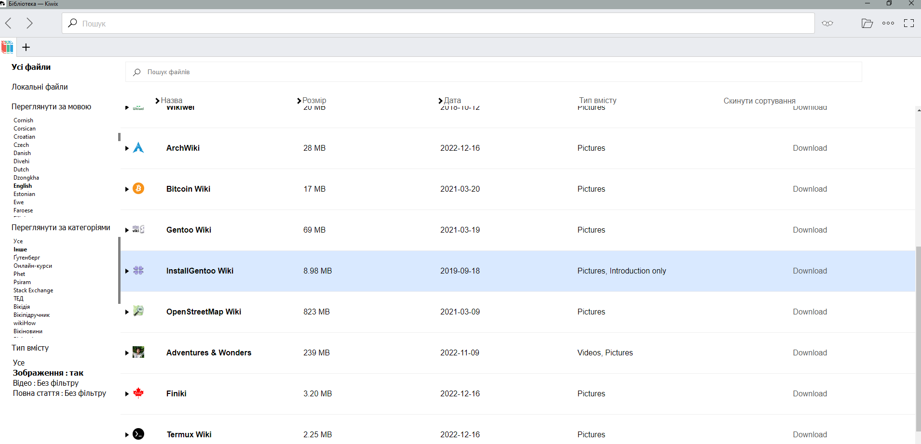This screenshot has height=444, width=921.
Task: Select Усі файли in sidebar
Action: [x=31, y=67]
